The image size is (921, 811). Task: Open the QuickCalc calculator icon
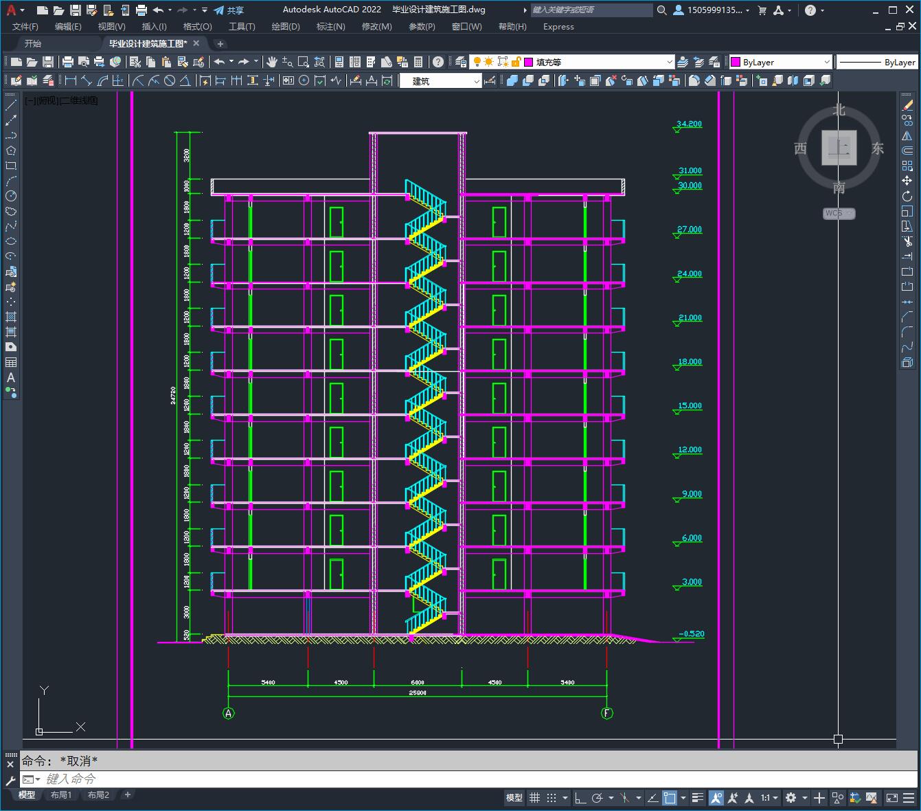coord(418,62)
